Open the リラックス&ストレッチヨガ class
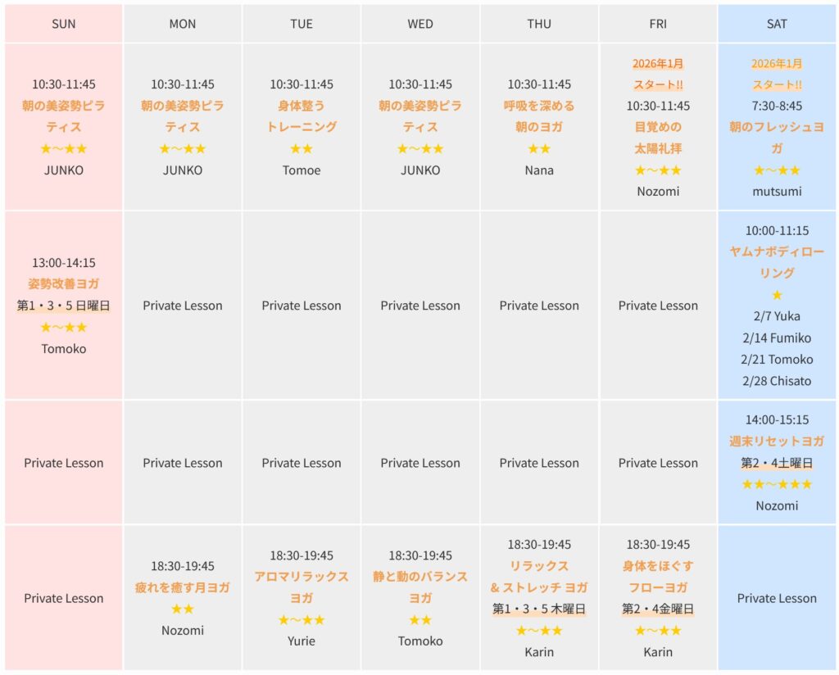Screen dimensions: 839x675 point(539,577)
